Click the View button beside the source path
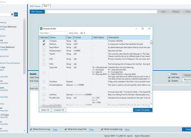Image resolution: width=191 pixels, height=138 pixels. click(163, 12)
